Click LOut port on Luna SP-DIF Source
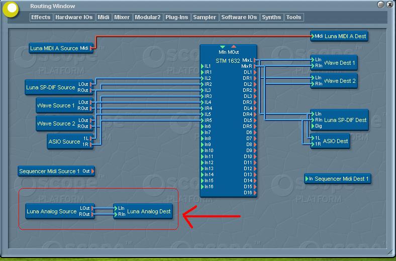The width and height of the screenshot is (396, 261). pyautogui.click(x=91, y=84)
